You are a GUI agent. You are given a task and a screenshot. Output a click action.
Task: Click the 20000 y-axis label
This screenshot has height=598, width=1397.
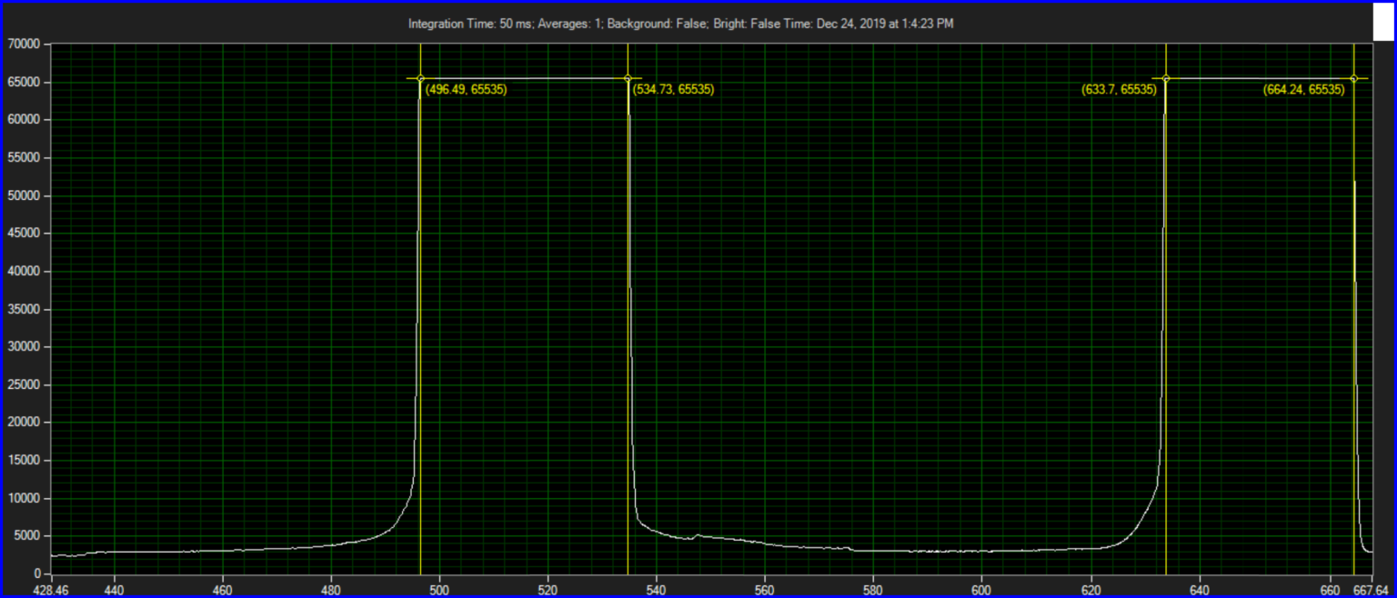click(x=22, y=423)
